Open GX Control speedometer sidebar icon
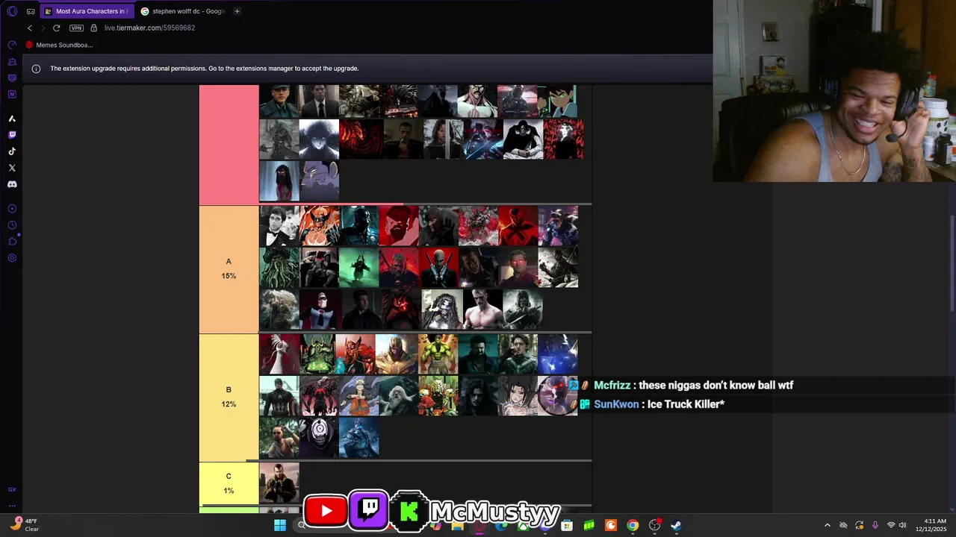 pyautogui.click(x=12, y=45)
